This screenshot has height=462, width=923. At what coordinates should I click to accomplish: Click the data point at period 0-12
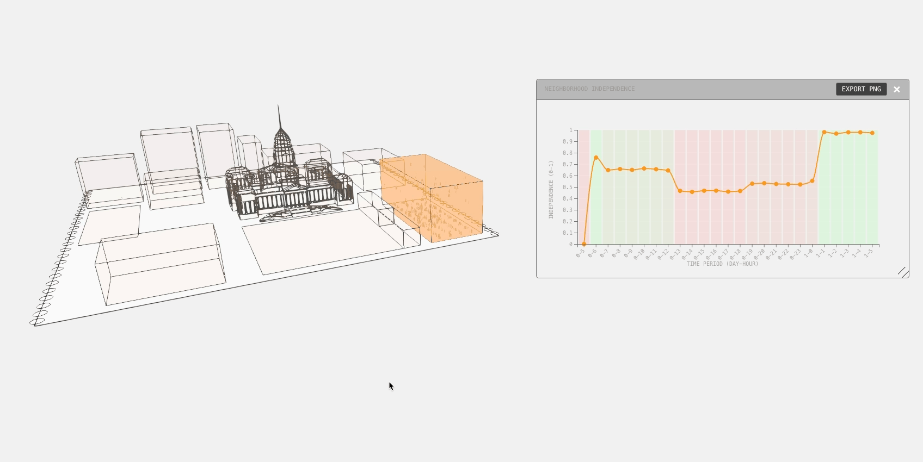coord(668,171)
